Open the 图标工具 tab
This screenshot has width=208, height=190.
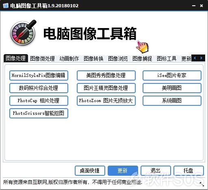point(167,59)
